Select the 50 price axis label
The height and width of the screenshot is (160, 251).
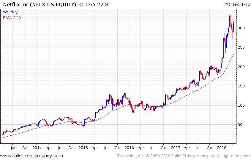(240, 125)
